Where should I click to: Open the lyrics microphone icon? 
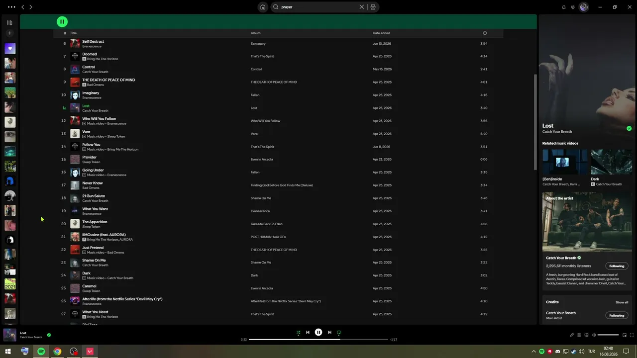572,335
